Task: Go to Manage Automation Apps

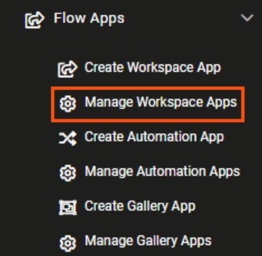Action: pyautogui.click(x=162, y=172)
